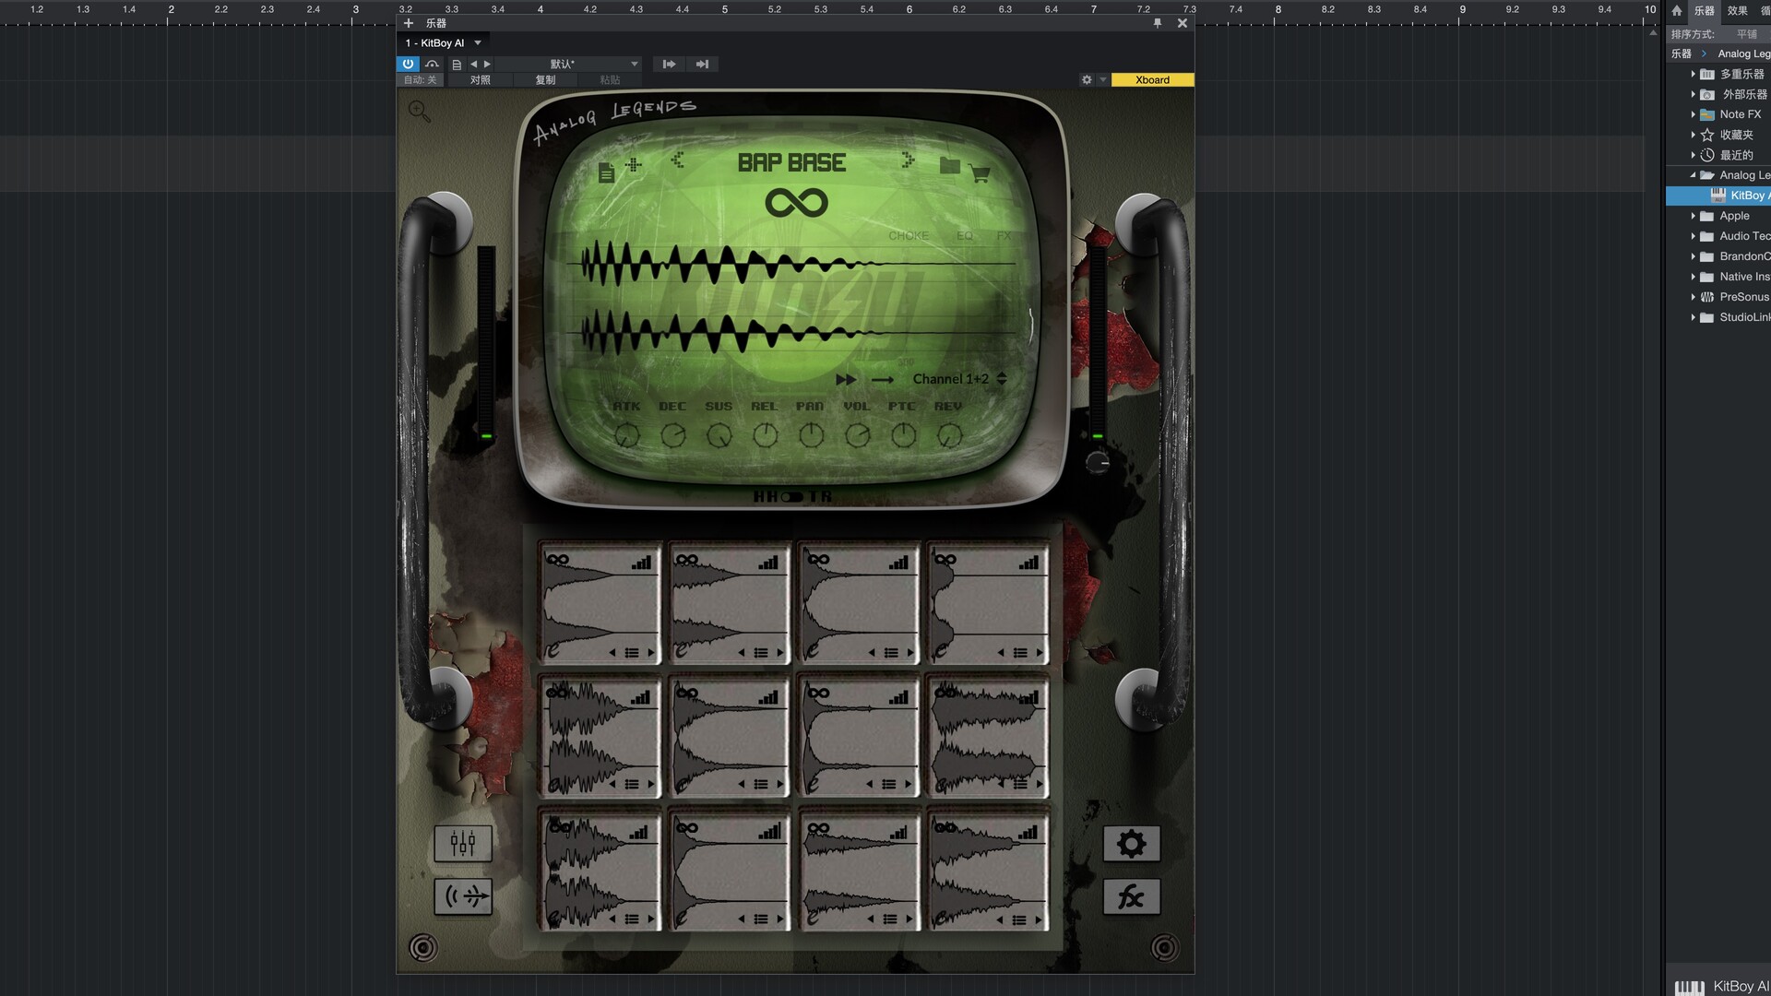This screenshot has width=1771, height=996.
Task: Select previous sample on the bottom-right pad
Action: click(x=1000, y=919)
